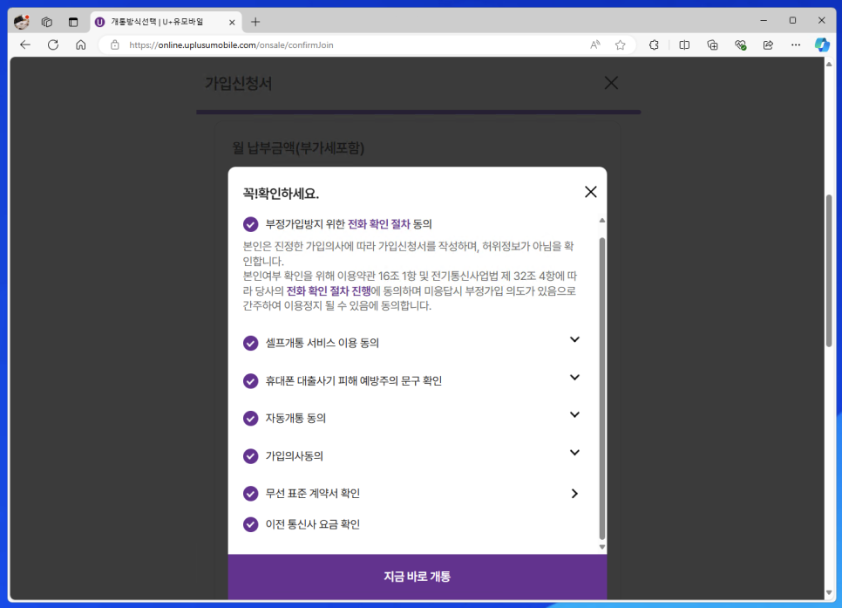Click the page scrollbar thumb
This screenshot has height=608, width=842.
pyautogui.click(x=829, y=270)
